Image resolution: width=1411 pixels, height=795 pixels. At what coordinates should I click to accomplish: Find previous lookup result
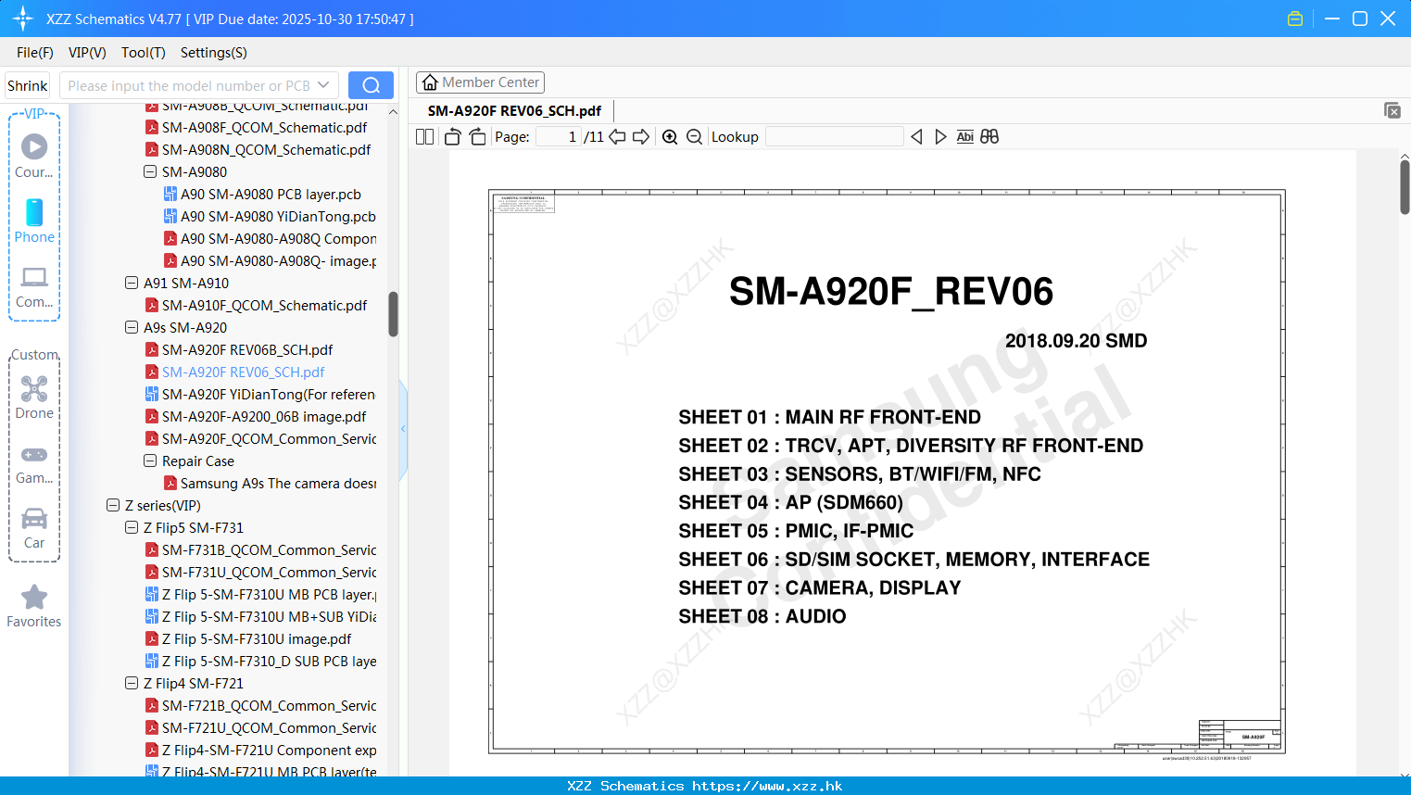pyautogui.click(x=916, y=136)
